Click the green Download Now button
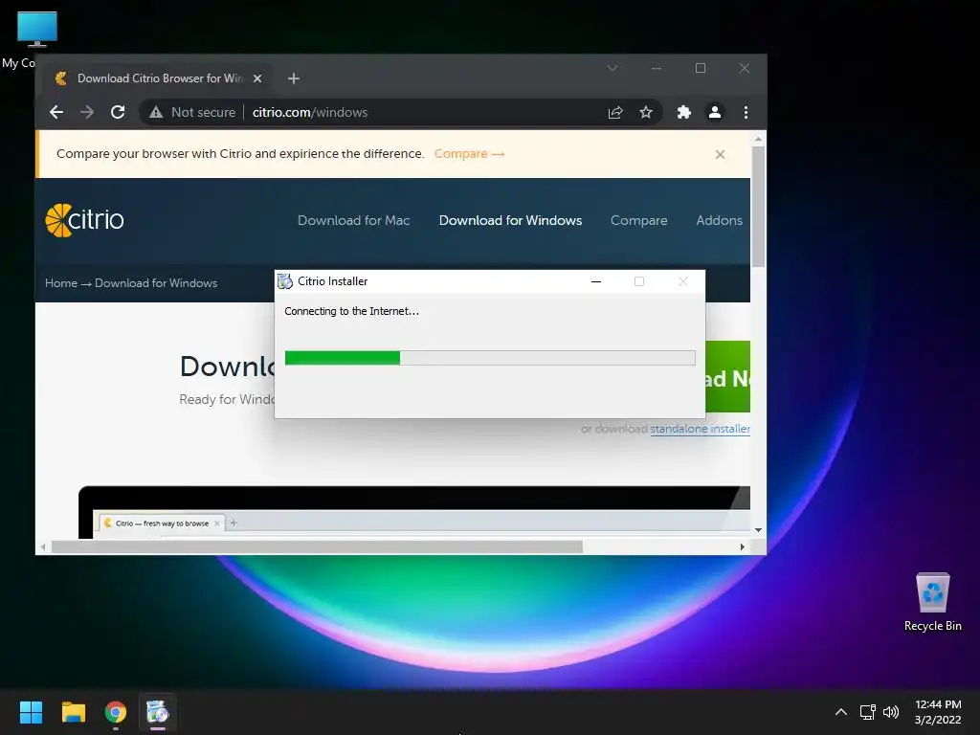980x735 pixels. click(x=727, y=377)
